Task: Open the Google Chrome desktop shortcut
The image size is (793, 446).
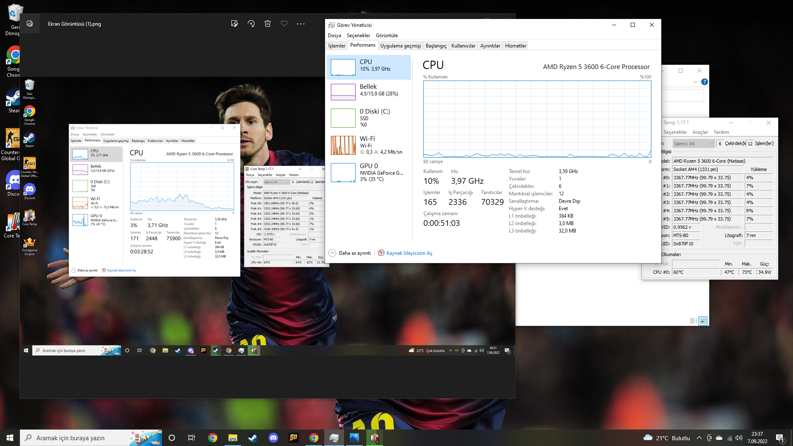Action: pyautogui.click(x=13, y=62)
